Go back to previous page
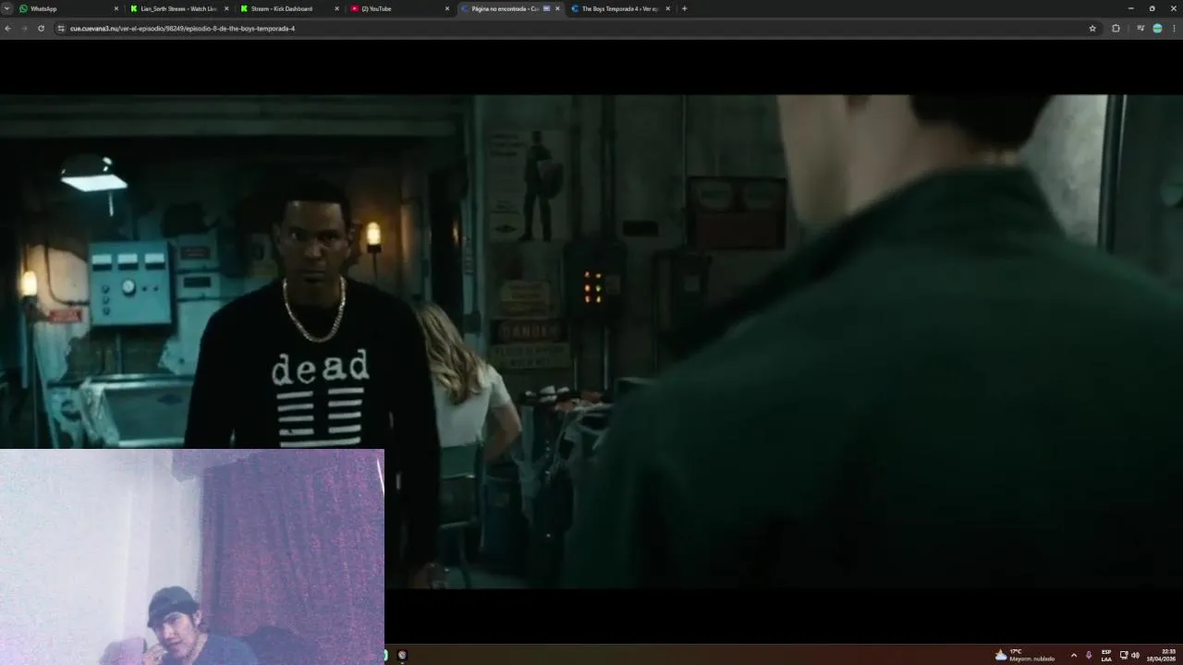 click(7, 29)
